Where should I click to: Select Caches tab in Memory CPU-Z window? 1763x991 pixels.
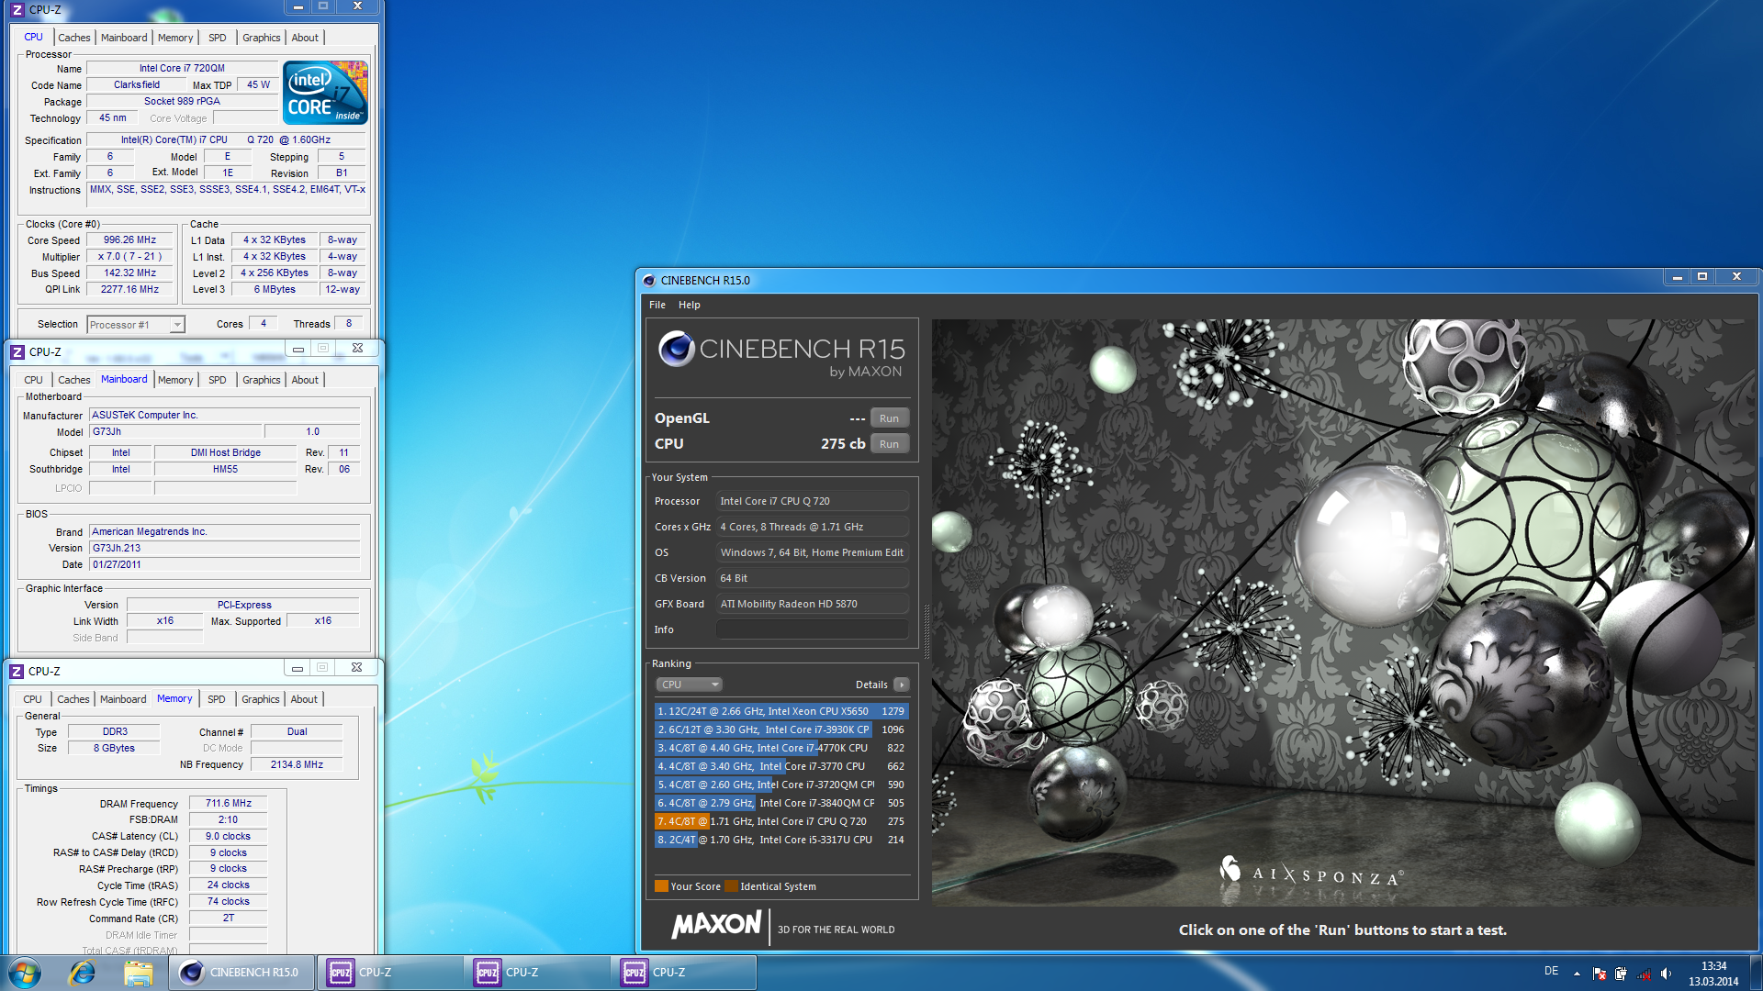point(73,699)
